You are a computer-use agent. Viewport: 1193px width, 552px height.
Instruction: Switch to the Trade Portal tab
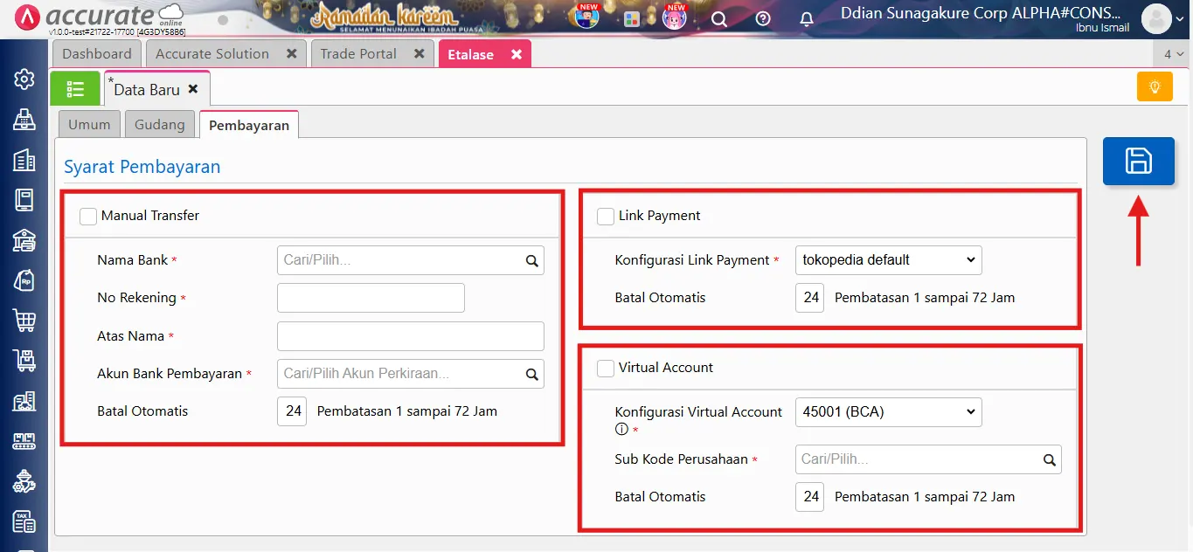click(360, 53)
